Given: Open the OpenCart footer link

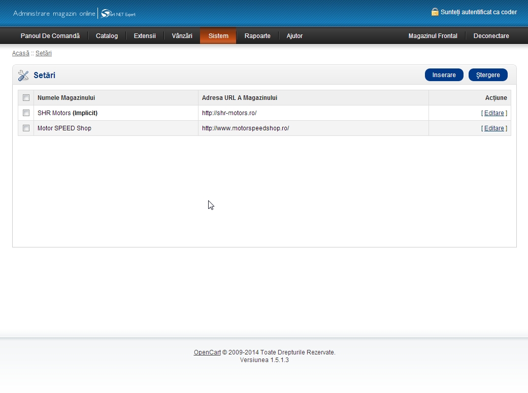Looking at the screenshot, I should (x=207, y=352).
